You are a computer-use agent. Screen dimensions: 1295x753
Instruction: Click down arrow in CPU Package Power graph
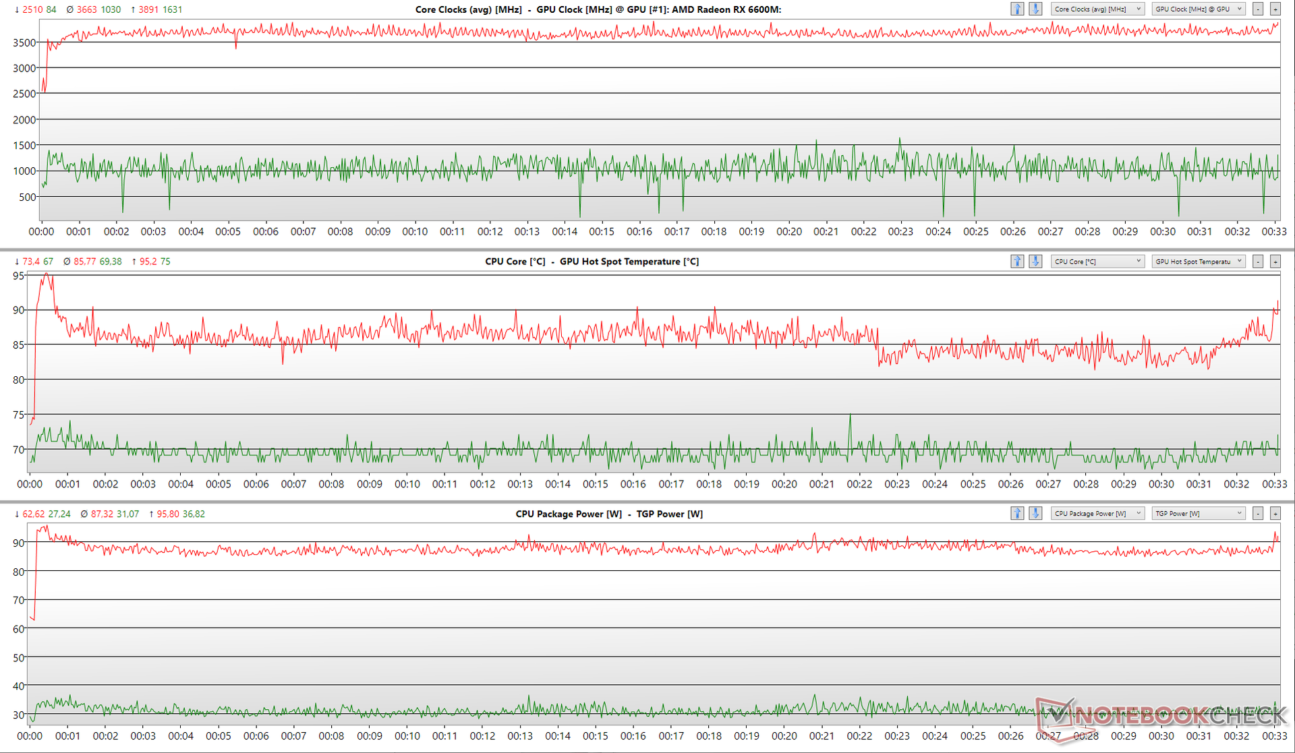[x=1035, y=514]
